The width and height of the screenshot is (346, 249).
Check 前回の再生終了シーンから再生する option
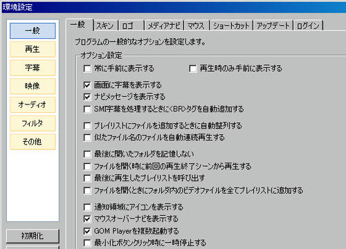click(87, 167)
